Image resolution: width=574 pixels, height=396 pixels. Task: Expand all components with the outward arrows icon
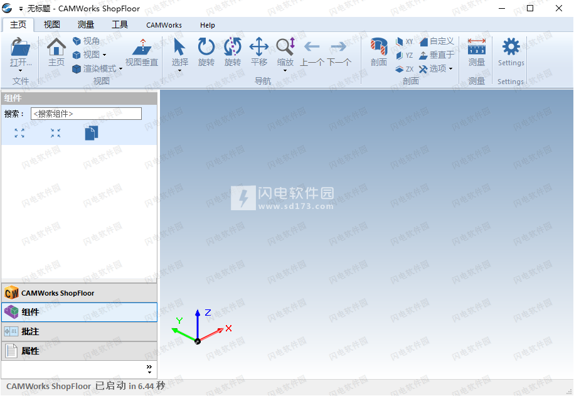pos(19,133)
